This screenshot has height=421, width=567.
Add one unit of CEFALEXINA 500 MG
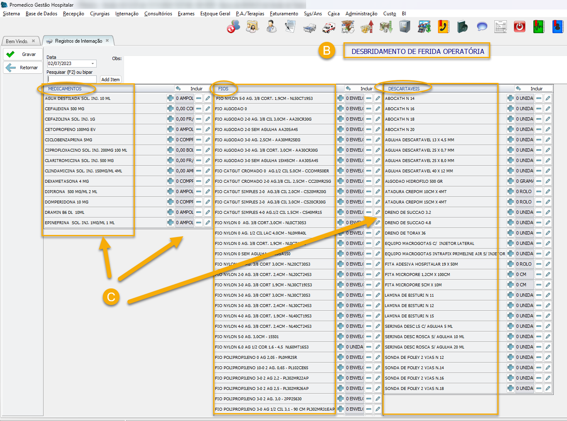pyautogui.click(x=170, y=109)
